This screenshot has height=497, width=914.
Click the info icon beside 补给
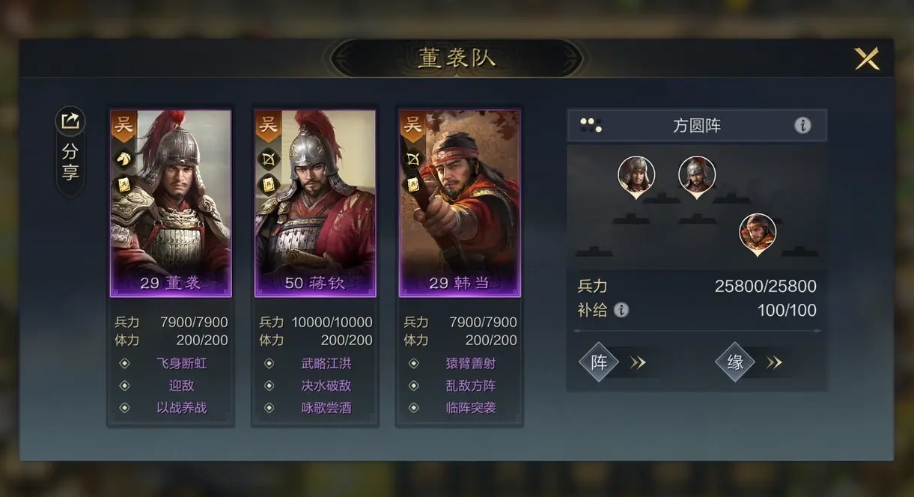coord(621,310)
